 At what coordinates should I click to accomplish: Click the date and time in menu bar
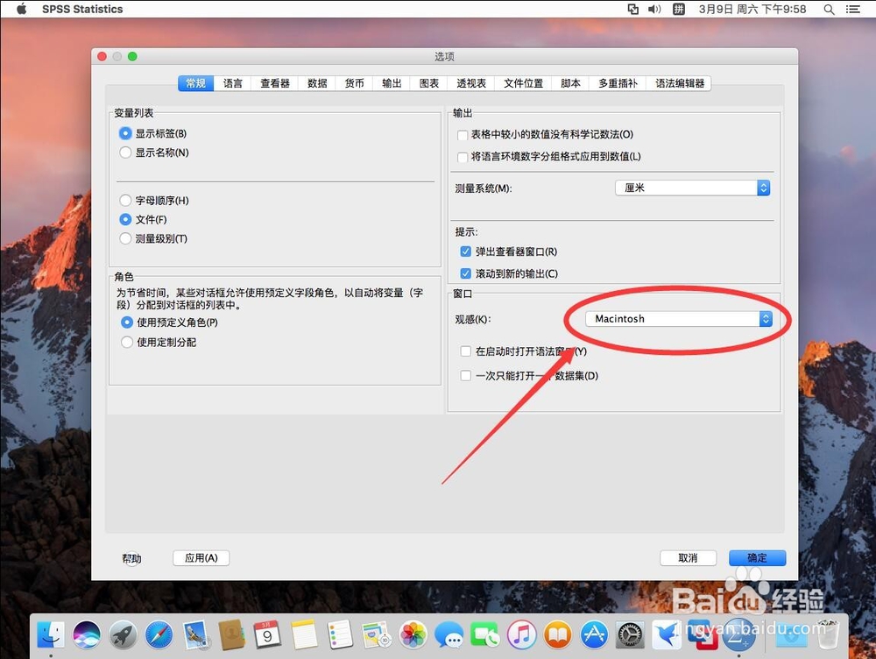[x=752, y=9]
